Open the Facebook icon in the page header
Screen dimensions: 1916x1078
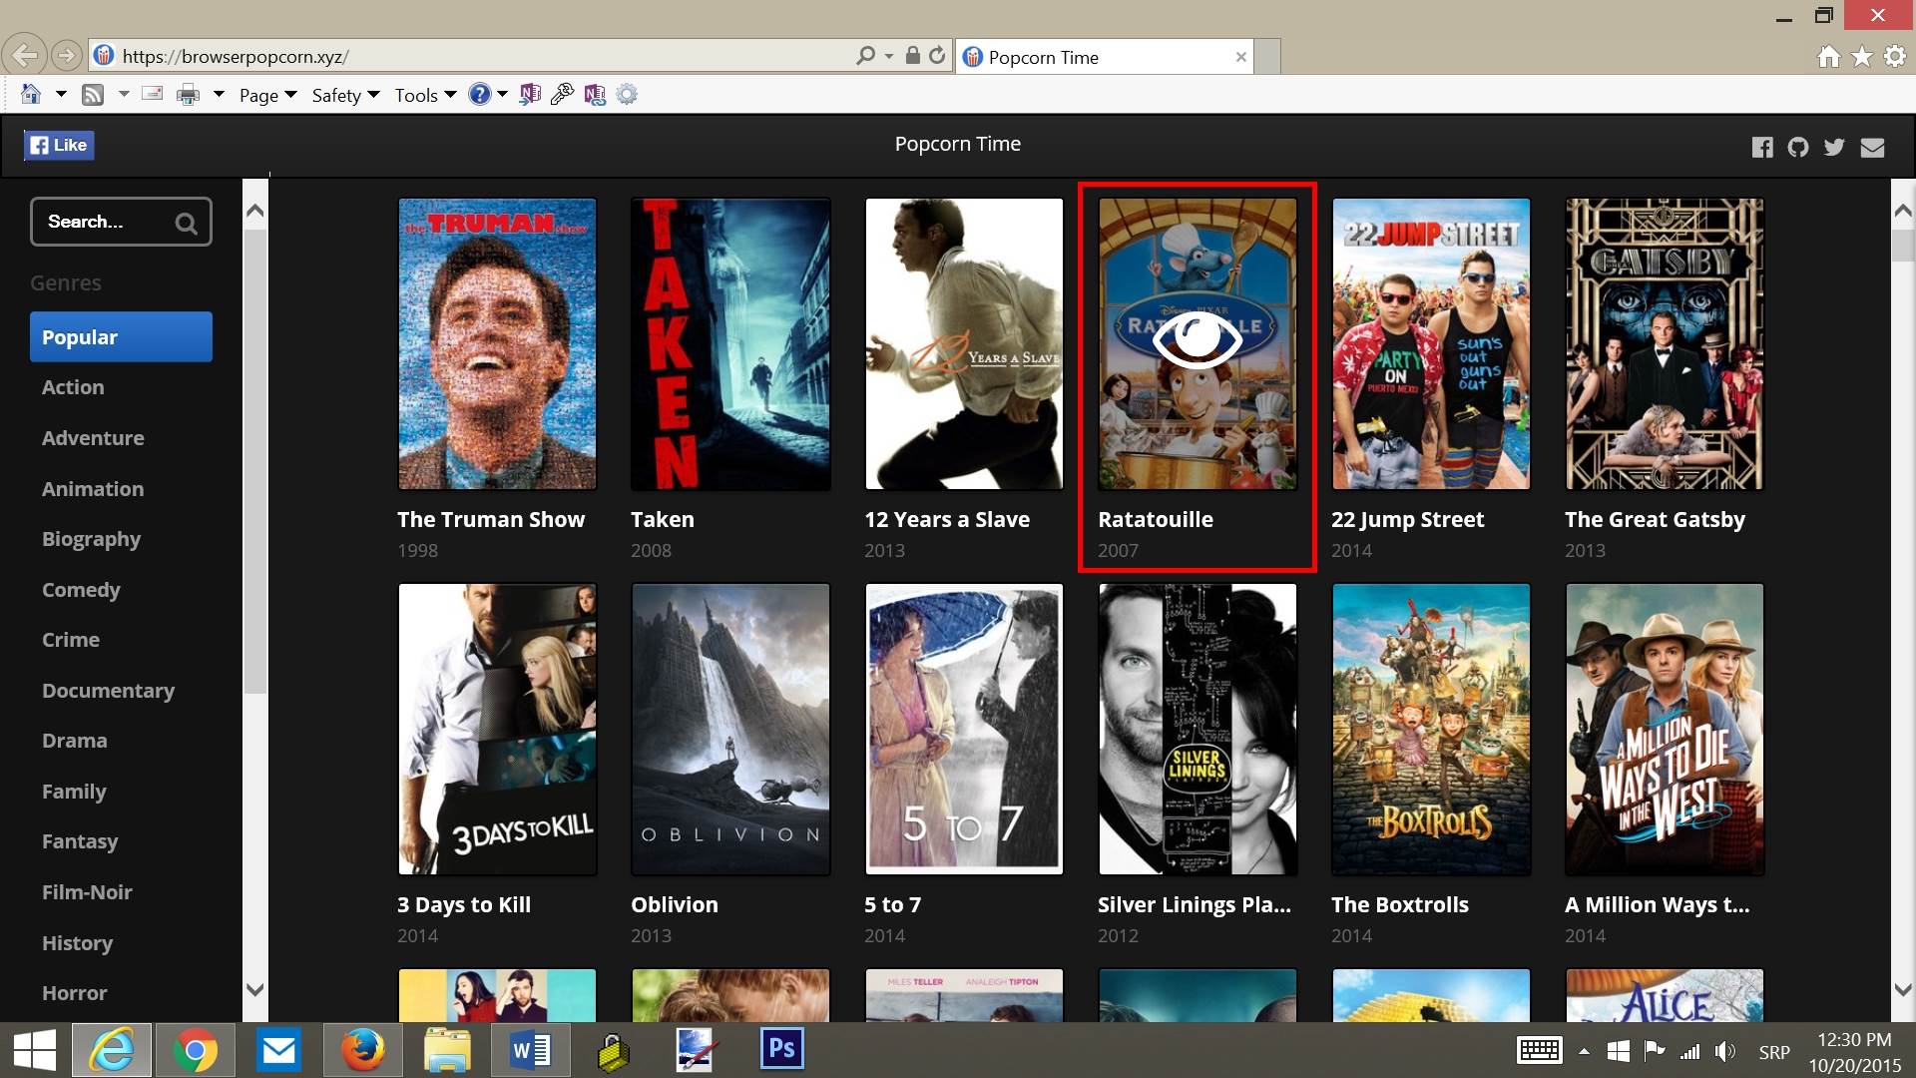(x=1763, y=147)
